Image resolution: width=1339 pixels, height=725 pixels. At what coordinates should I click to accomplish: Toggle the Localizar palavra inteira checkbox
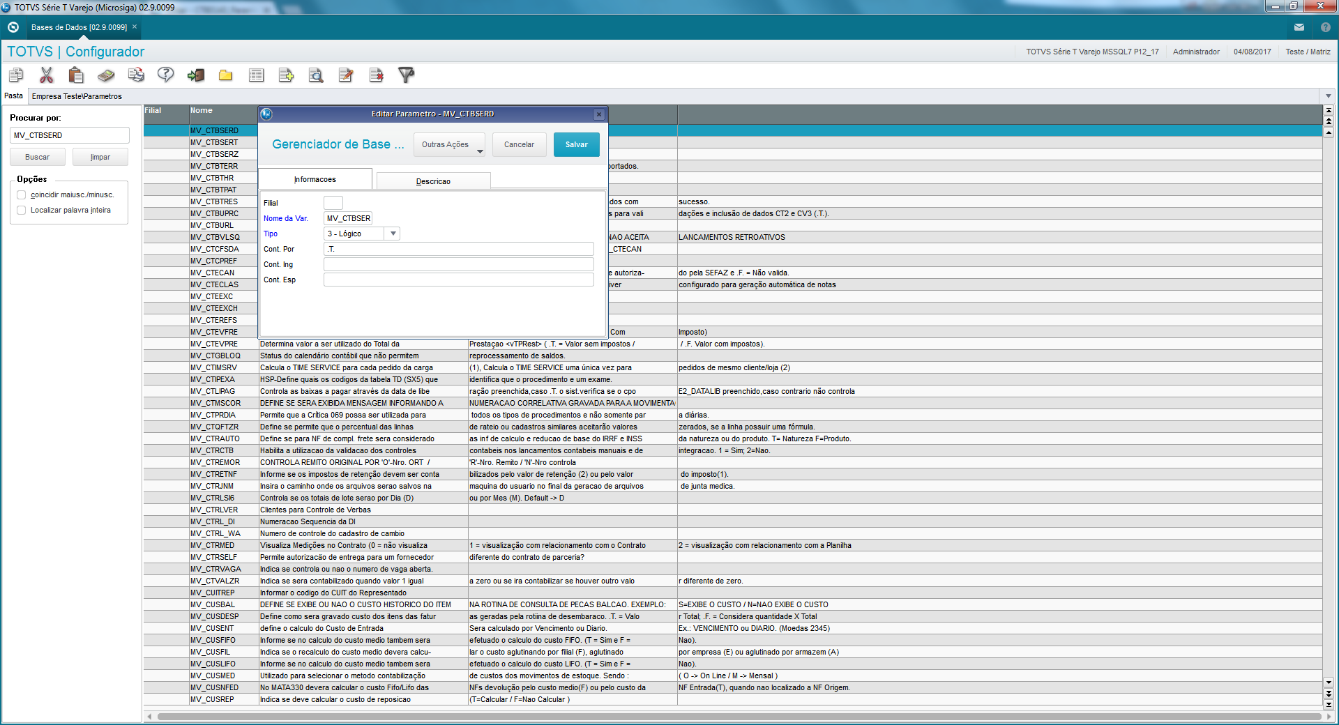(x=21, y=210)
